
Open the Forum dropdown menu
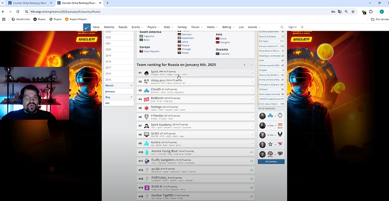(x=197, y=27)
